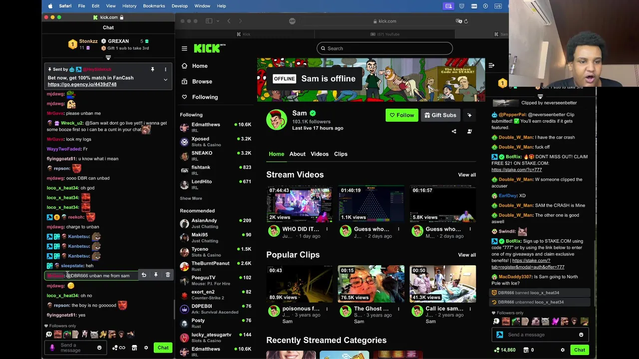
Task: Open the US input source menu
Action: 498,6
